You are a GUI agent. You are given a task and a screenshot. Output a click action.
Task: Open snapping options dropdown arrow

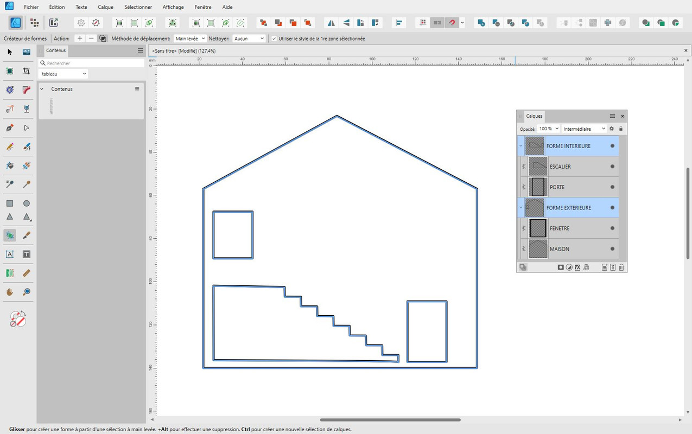point(462,23)
